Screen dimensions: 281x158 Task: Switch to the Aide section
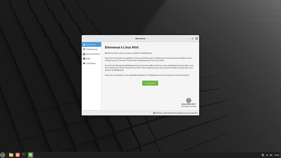pyautogui.click(x=92, y=59)
